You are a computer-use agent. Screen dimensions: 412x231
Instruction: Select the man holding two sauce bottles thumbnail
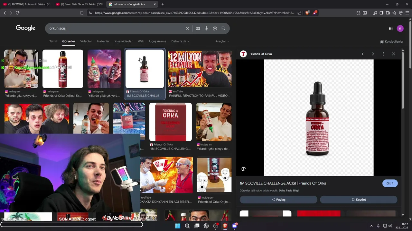pos(104,69)
